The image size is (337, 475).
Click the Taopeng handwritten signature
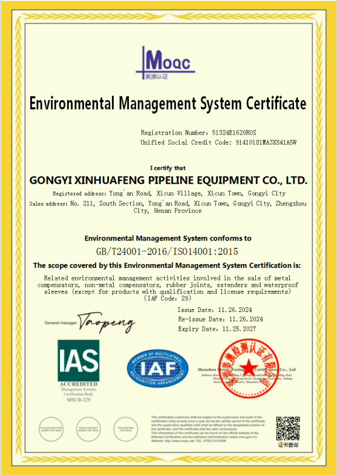pyautogui.click(x=106, y=323)
